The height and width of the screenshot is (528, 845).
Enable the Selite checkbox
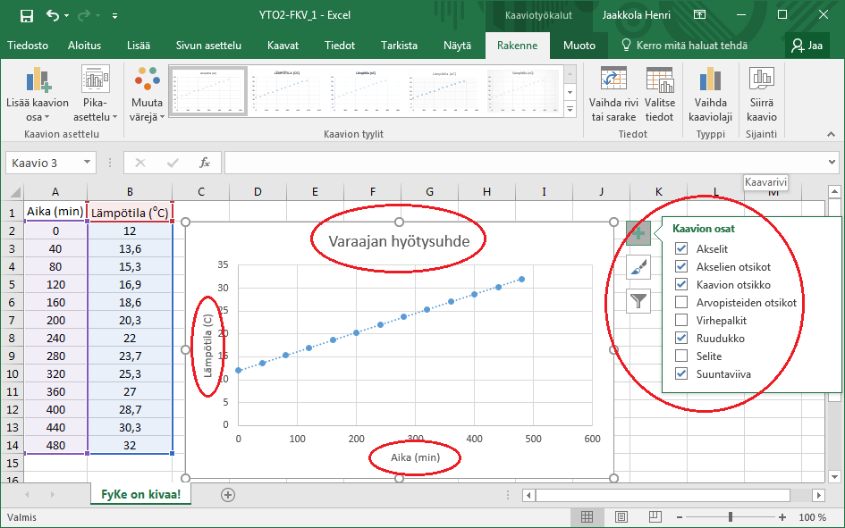[682, 356]
